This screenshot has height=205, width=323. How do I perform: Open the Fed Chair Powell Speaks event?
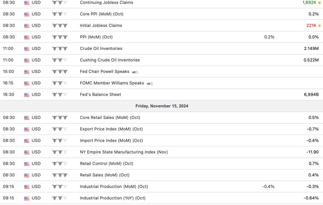tap(105, 72)
